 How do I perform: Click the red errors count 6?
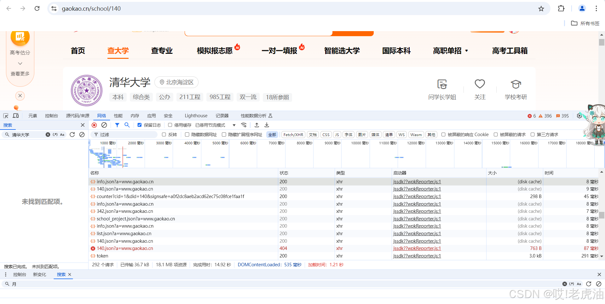[532, 116]
